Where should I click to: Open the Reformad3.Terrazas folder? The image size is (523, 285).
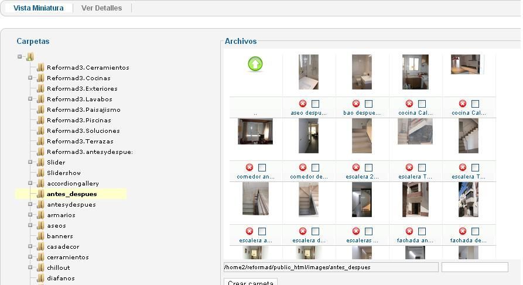[x=80, y=142]
